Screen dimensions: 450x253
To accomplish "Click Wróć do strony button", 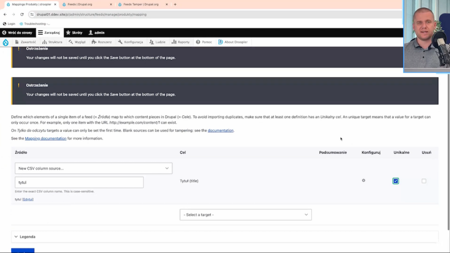I will [x=17, y=33].
